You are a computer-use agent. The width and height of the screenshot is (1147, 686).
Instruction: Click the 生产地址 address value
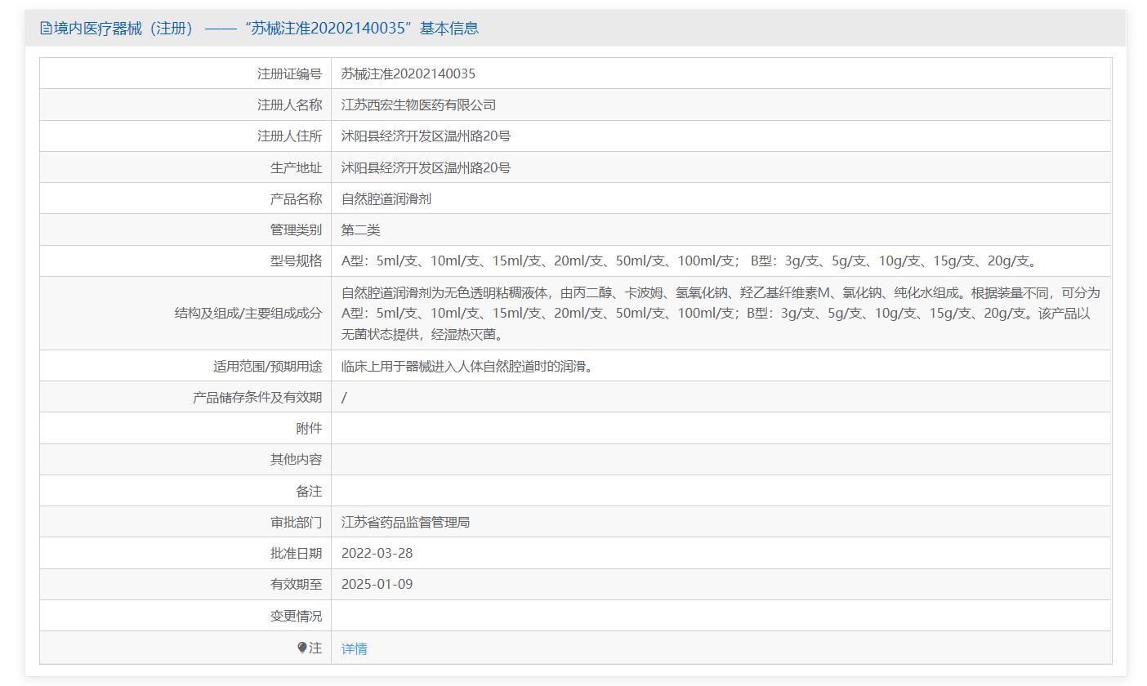(x=426, y=167)
